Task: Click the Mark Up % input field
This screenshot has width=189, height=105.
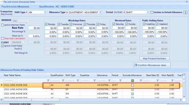Action: [34, 36]
